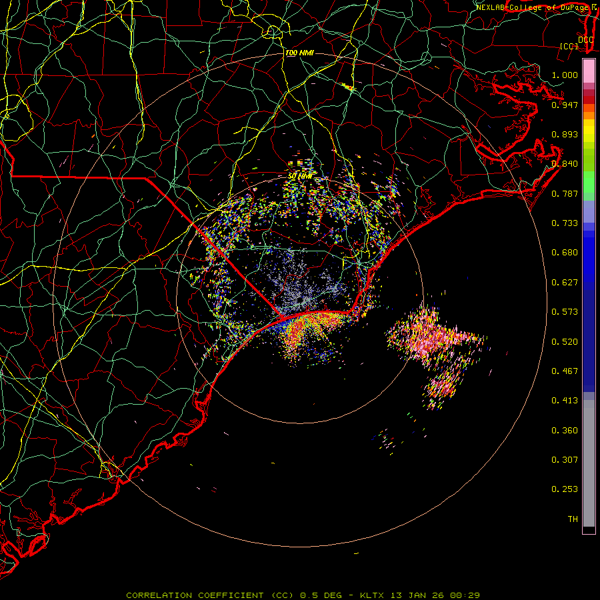
Task: Click the TH threshold label on the legend
Action: [573, 519]
